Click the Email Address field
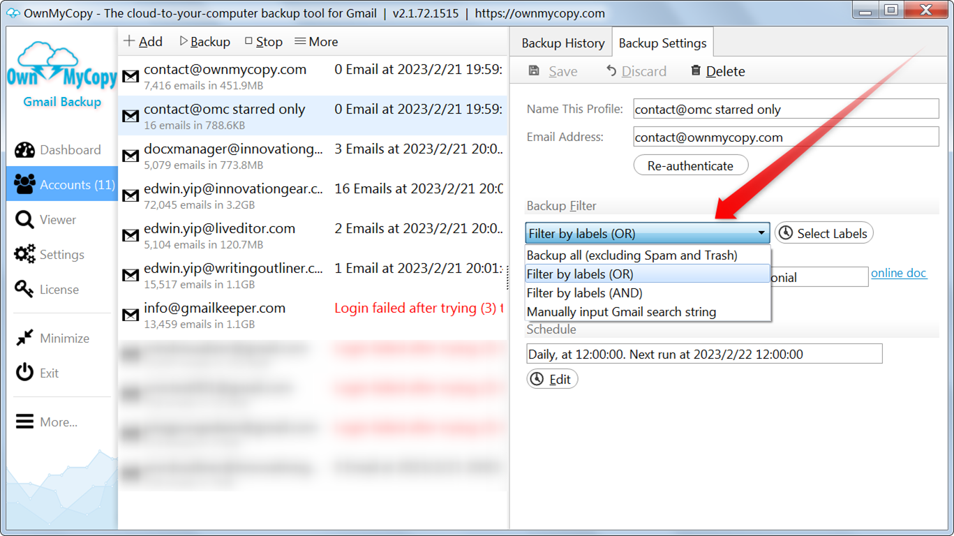 point(786,137)
